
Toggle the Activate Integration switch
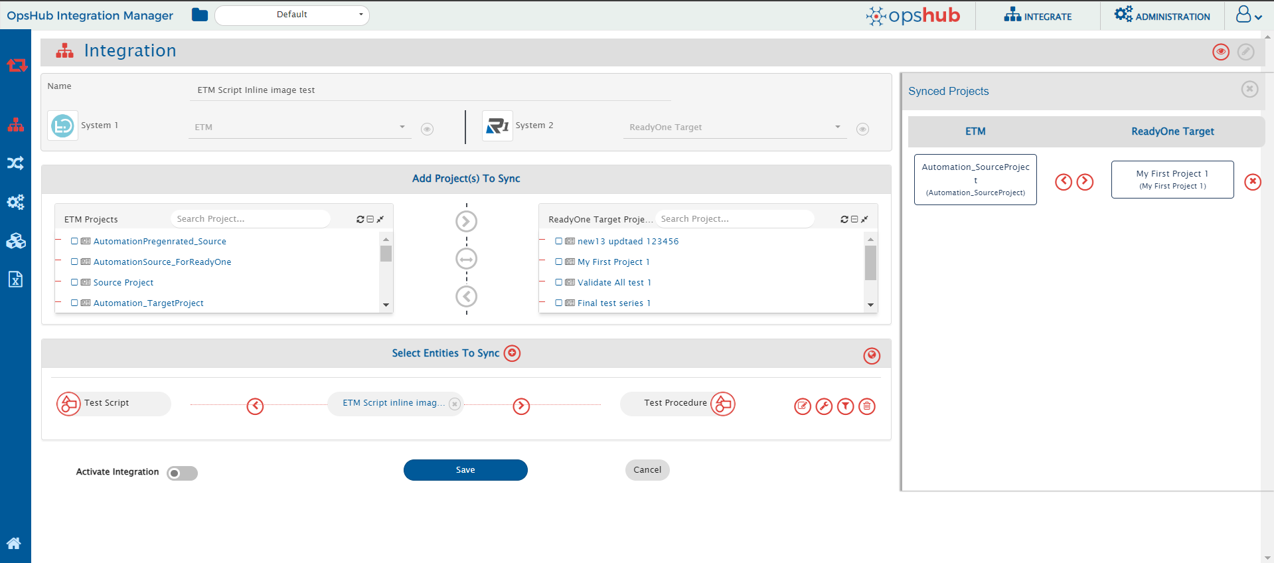click(x=182, y=473)
